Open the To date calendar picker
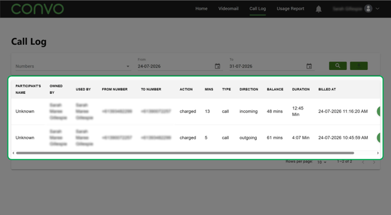Screen dimensions: 391x215 [x=309, y=66]
